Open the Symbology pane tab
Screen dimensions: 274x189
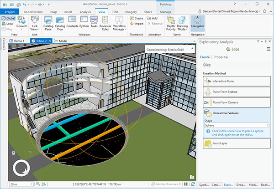tap(204, 185)
